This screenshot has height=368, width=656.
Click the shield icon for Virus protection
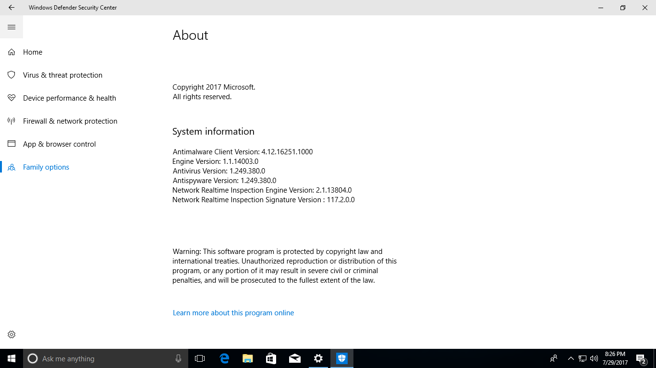[x=12, y=75]
